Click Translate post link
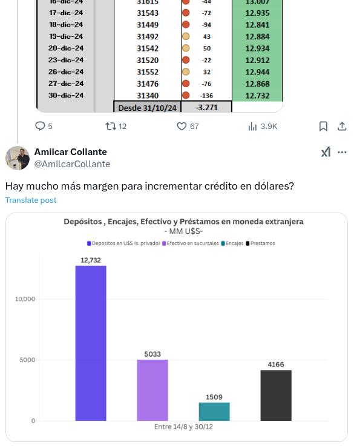354x447 pixels. pyautogui.click(x=31, y=200)
